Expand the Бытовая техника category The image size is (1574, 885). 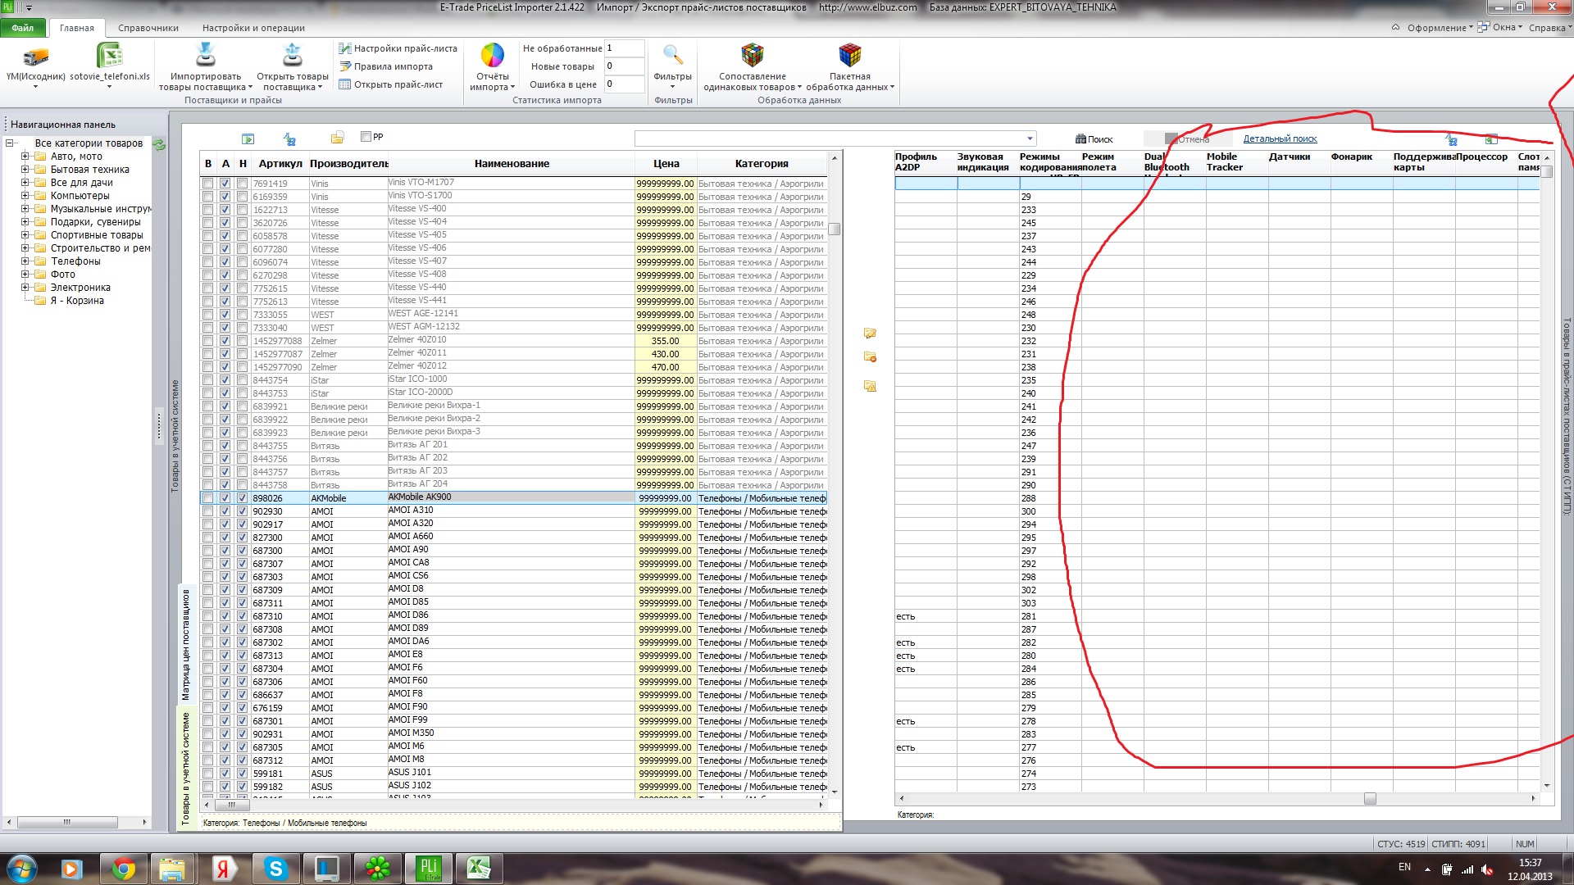pyautogui.click(x=25, y=170)
